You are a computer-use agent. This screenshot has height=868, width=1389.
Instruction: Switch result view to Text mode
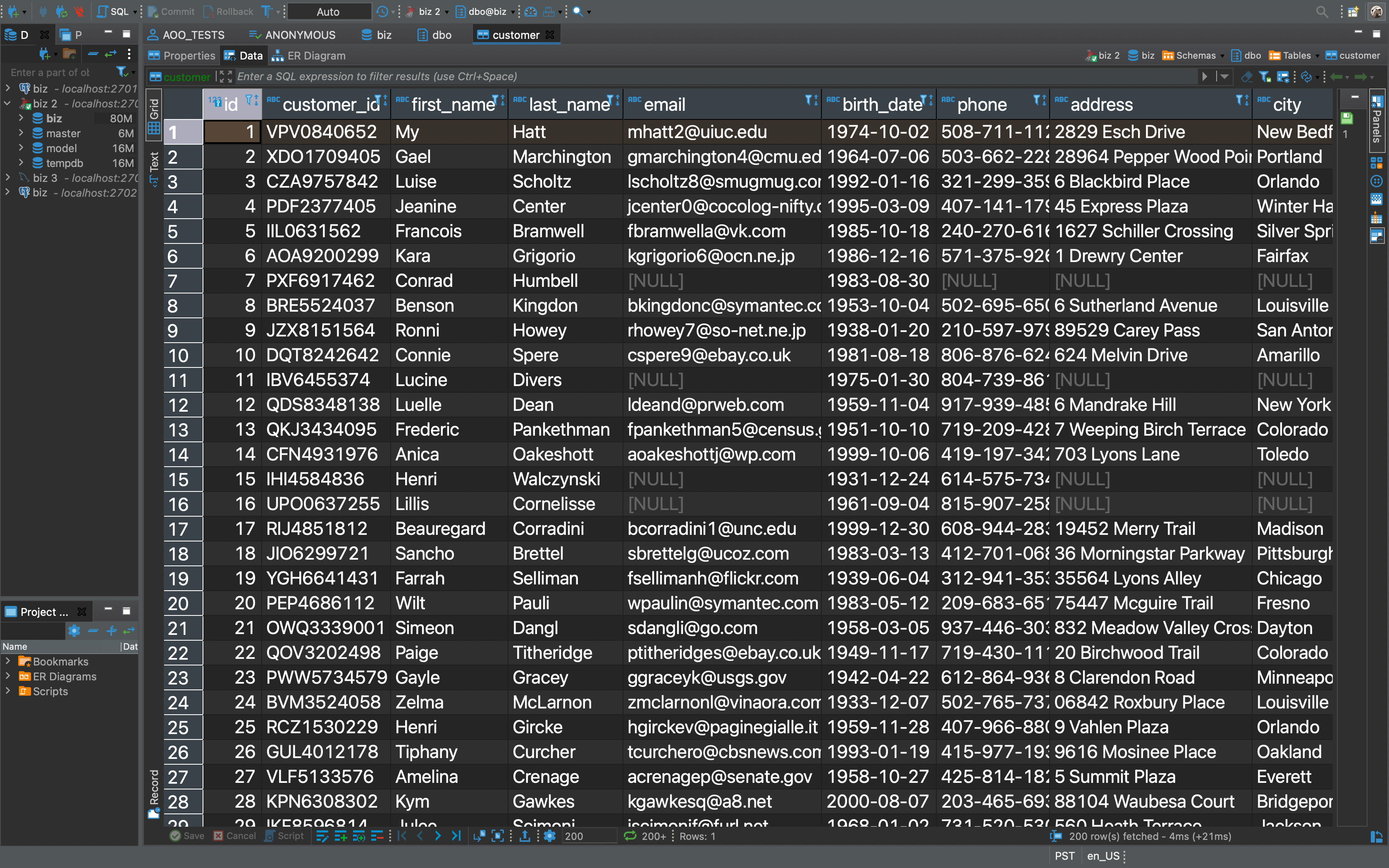pyautogui.click(x=154, y=168)
